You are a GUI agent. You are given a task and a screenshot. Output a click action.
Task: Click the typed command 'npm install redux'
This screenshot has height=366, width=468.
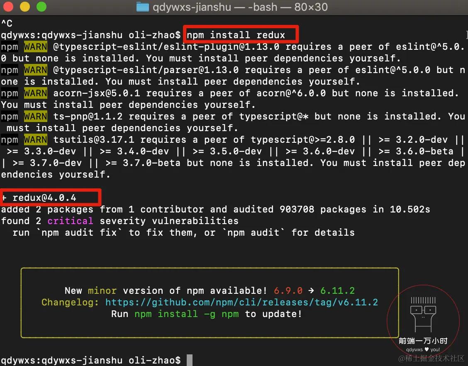click(236, 35)
